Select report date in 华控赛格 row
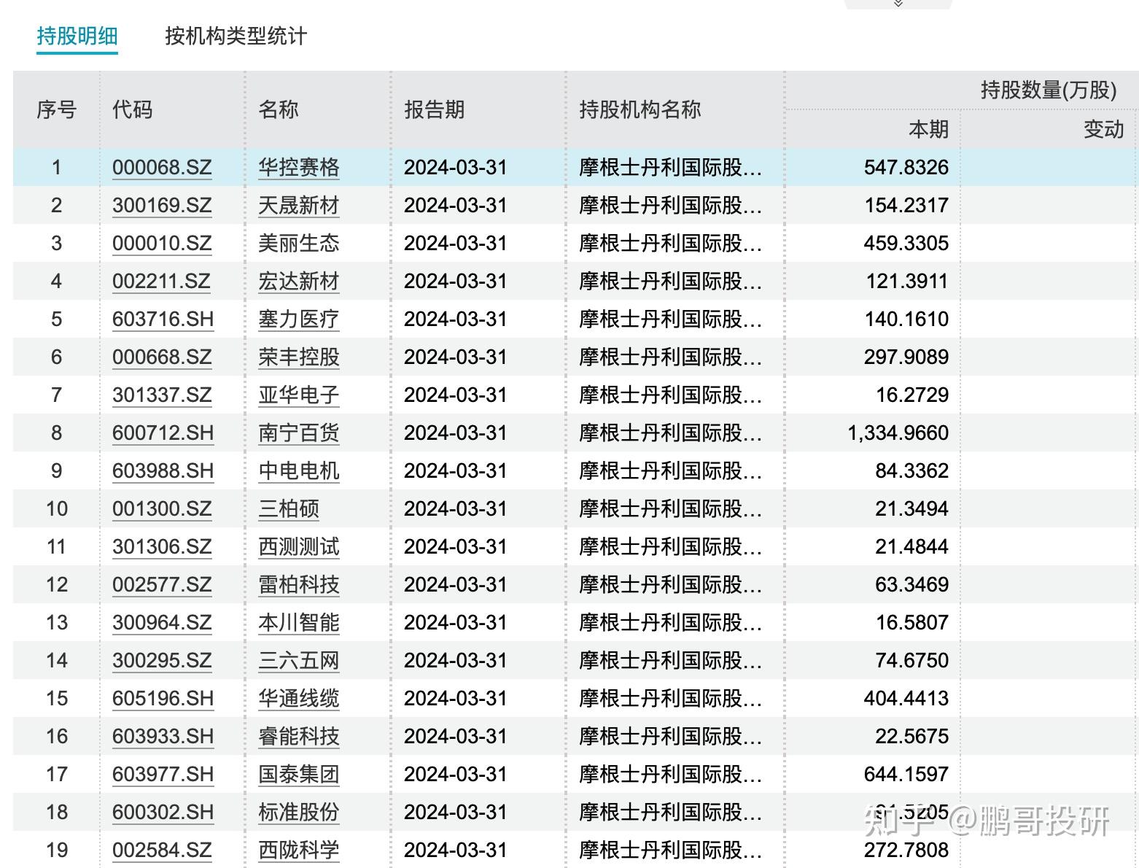The image size is (1139, 868). 455,167
